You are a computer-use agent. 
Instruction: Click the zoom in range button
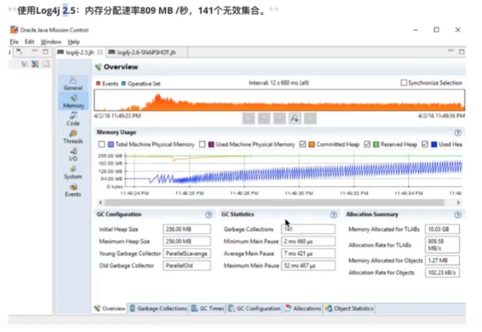[x=264, y=118]
